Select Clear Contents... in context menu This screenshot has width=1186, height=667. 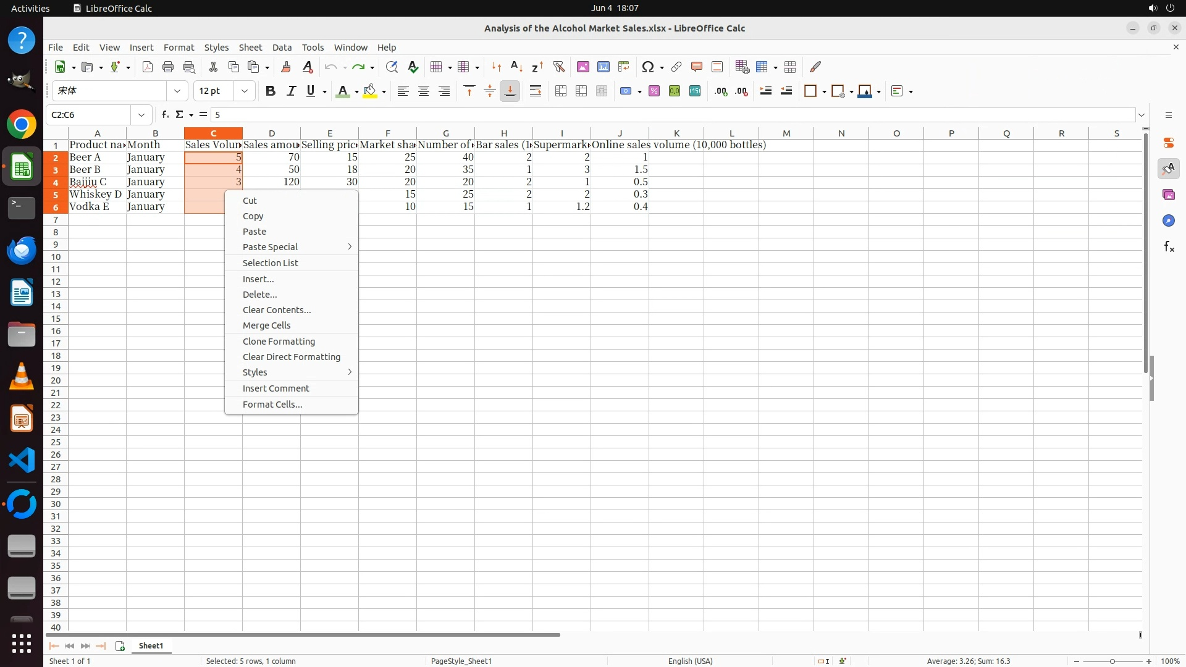click(277, 310)
